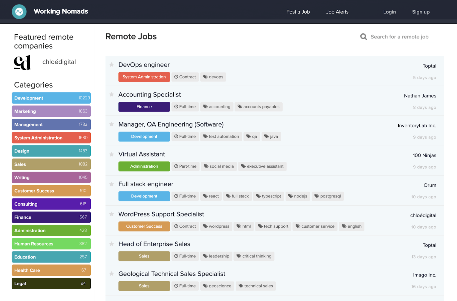This screenshot has width=457, height=301.
Task: Star the DevOps engineer job
Action: pyautogui.click(x=112, y=65)
